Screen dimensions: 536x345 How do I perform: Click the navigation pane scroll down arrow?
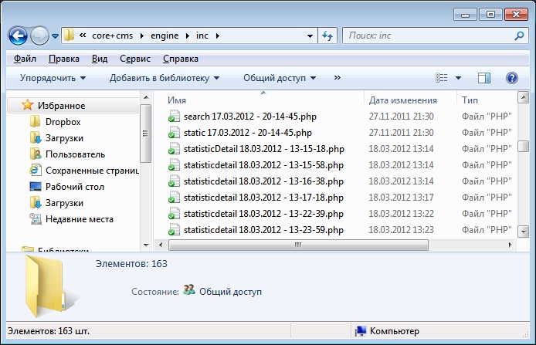(x=146, y=245)
